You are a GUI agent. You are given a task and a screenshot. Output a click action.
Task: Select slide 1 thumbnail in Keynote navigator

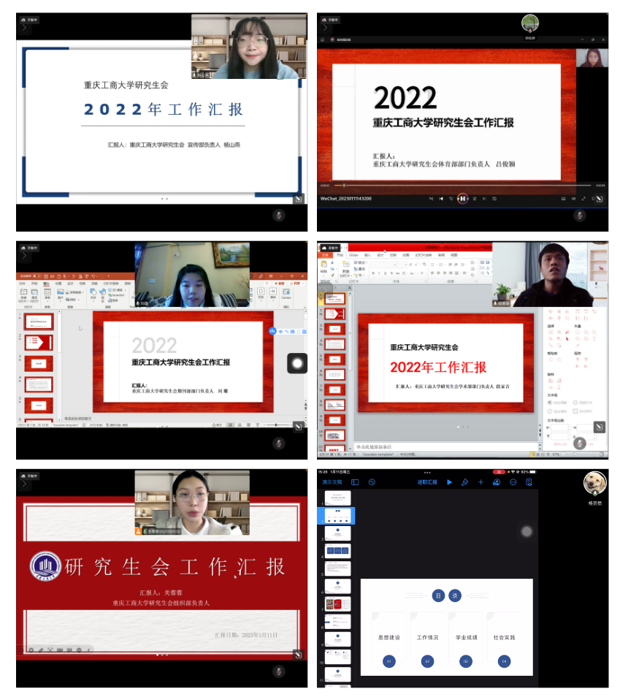[337, 498]
